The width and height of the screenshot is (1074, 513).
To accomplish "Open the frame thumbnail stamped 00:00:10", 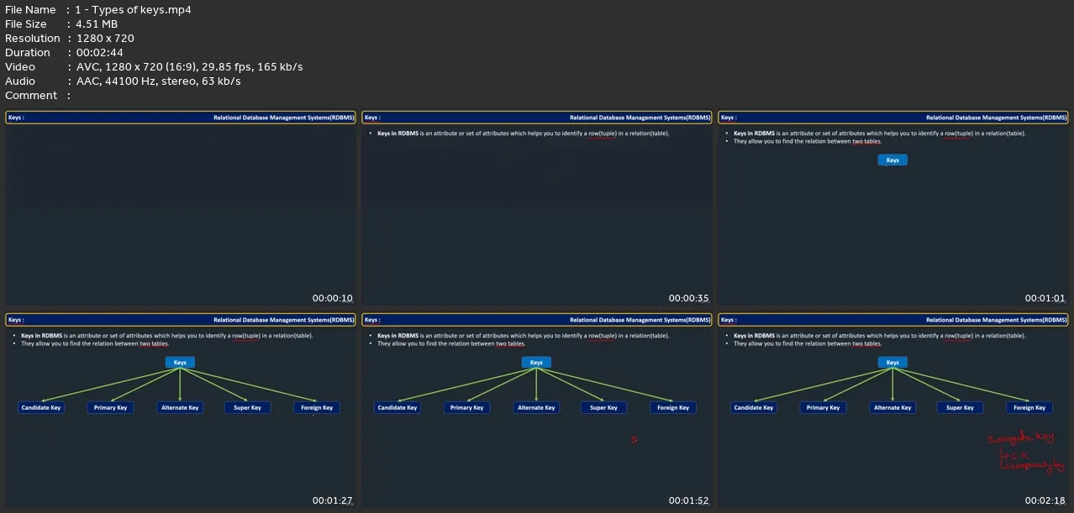I will pos(181,209).
